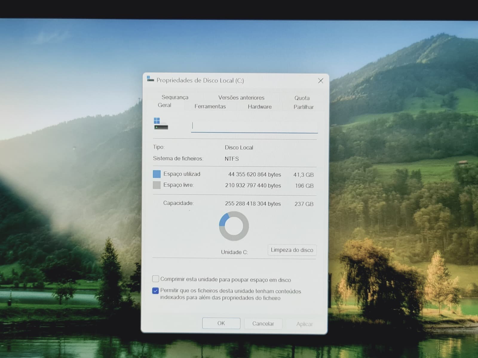Click the 'Sistema de ficheiros:' label
The image size is (478, 358).
click(178, 158)
